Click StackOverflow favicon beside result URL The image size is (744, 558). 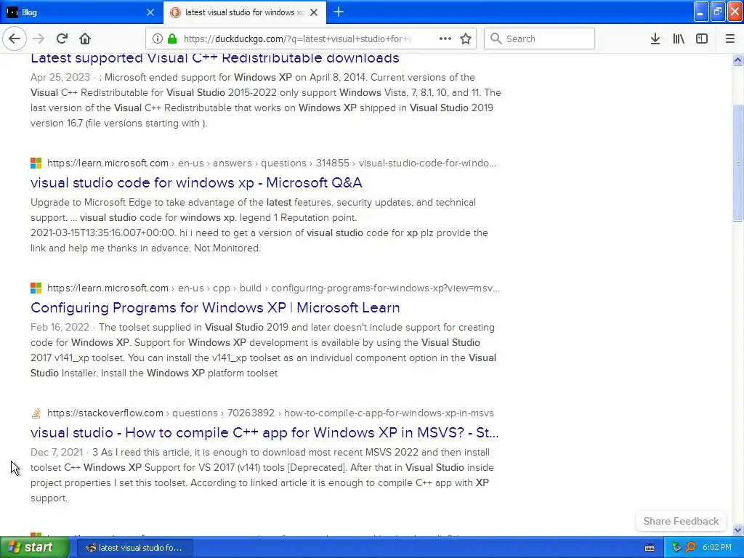(36, 413)
